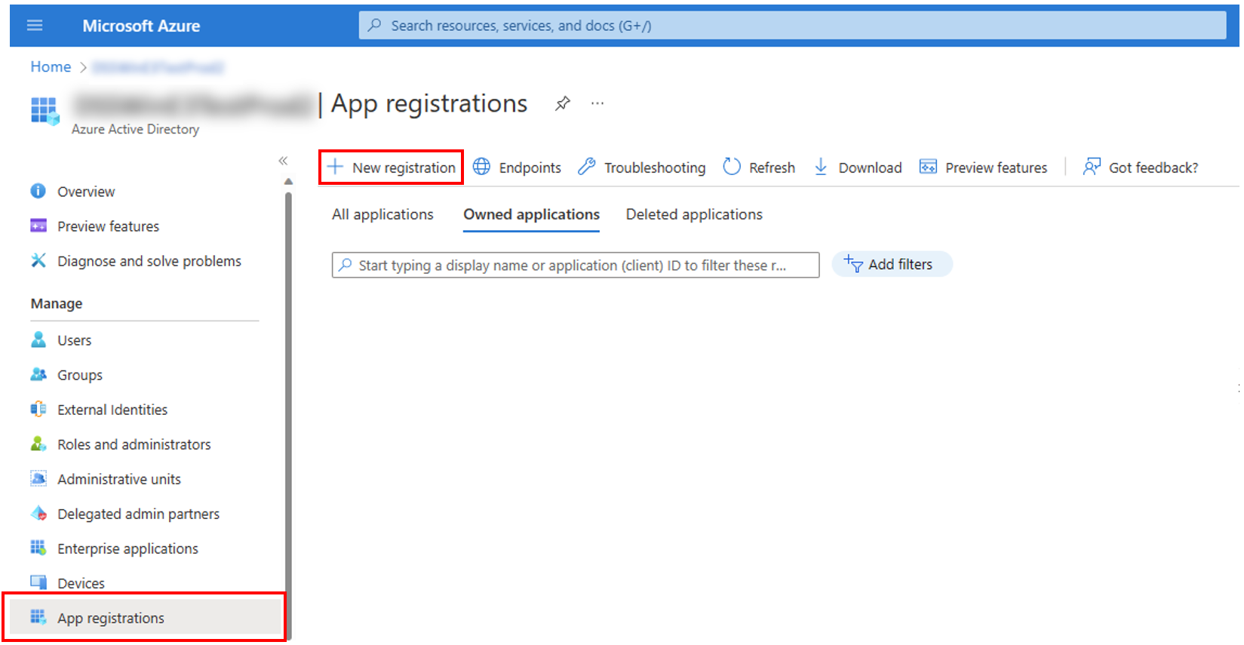
Task: Click the Users person icon
Action: point(38,339)
